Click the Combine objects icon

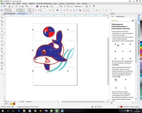tap(57, 10)
